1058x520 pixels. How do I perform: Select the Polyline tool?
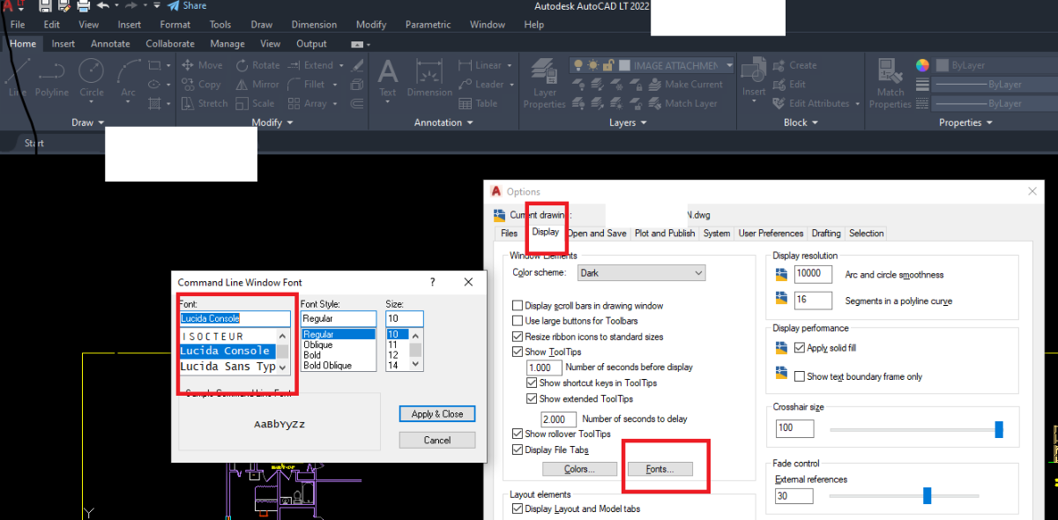[x=52, y=78]
